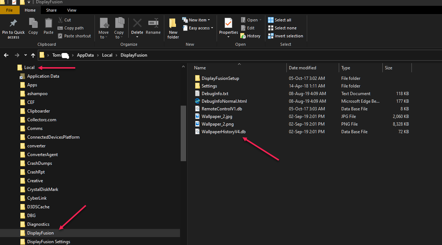Viewport: 442px width, 245px height.
Task: Click Select all in the ribbon
Action: coord(280,20)
